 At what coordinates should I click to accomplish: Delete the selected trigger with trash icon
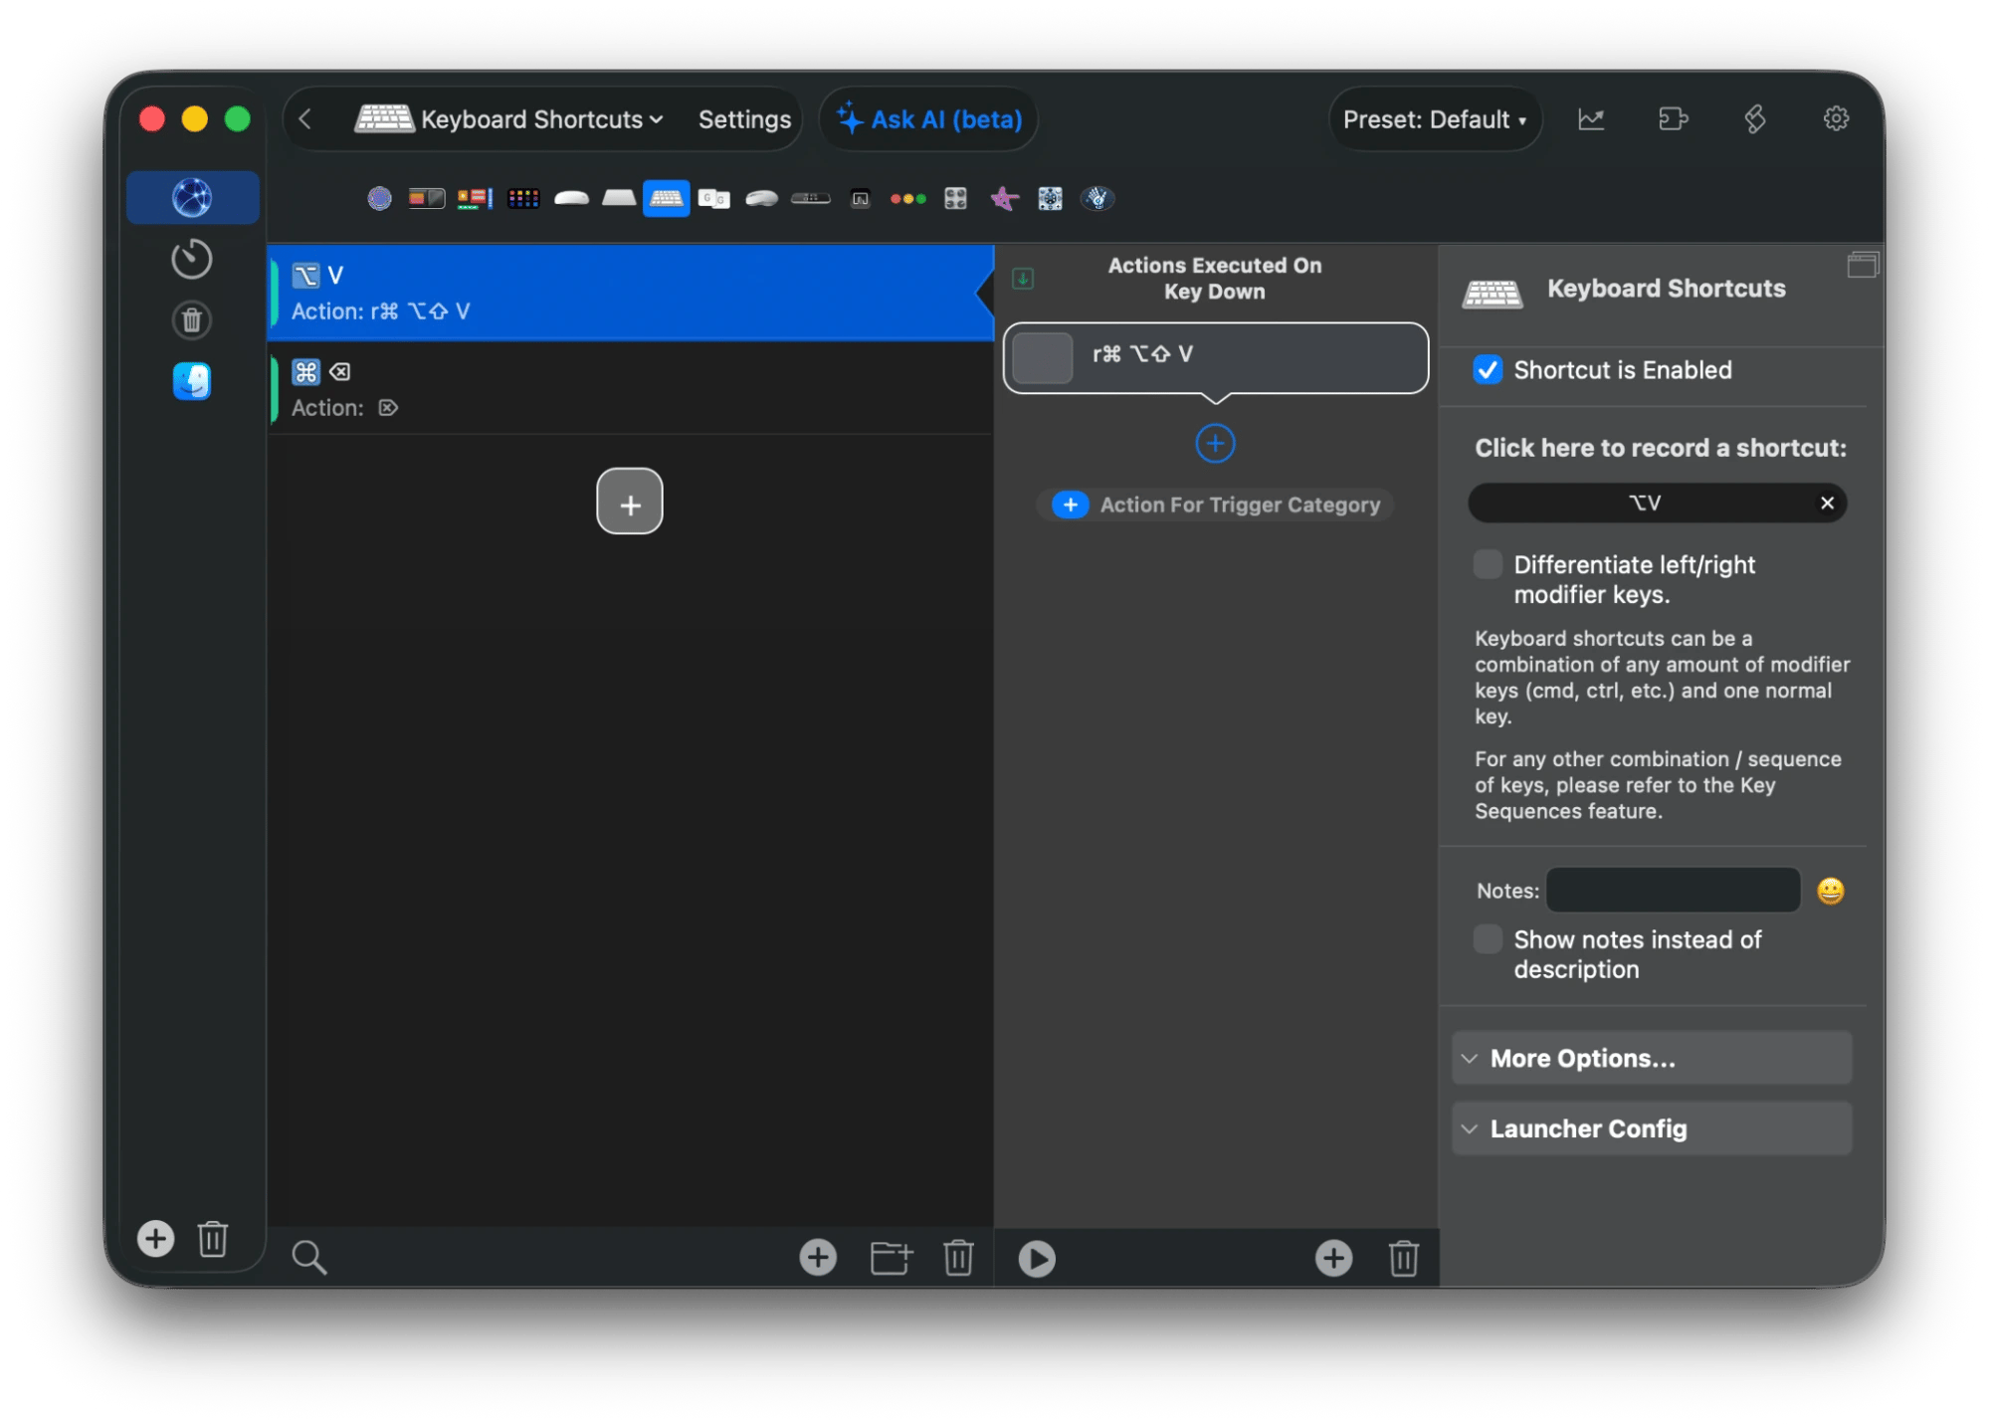tap(958, 1257)
